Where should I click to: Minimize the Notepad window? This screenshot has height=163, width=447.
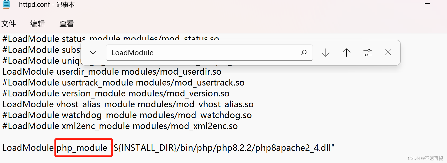coord(427,4)
